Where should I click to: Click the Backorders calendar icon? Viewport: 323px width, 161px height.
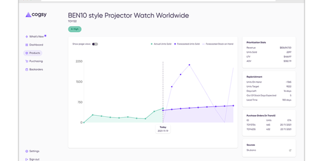tap(27, 70)
